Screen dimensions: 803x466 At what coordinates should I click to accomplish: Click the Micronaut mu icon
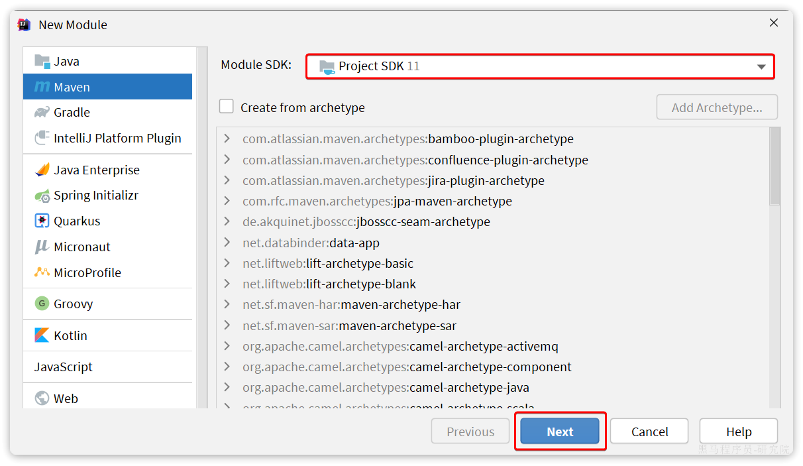pos(42,247)
